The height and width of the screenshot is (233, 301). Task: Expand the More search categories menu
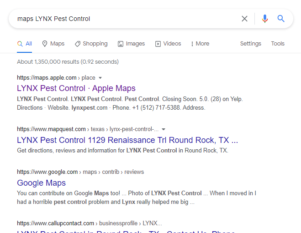200,44
